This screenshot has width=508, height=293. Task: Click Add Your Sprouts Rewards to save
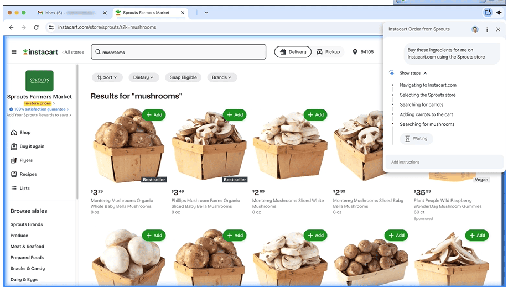click(39, 115)
